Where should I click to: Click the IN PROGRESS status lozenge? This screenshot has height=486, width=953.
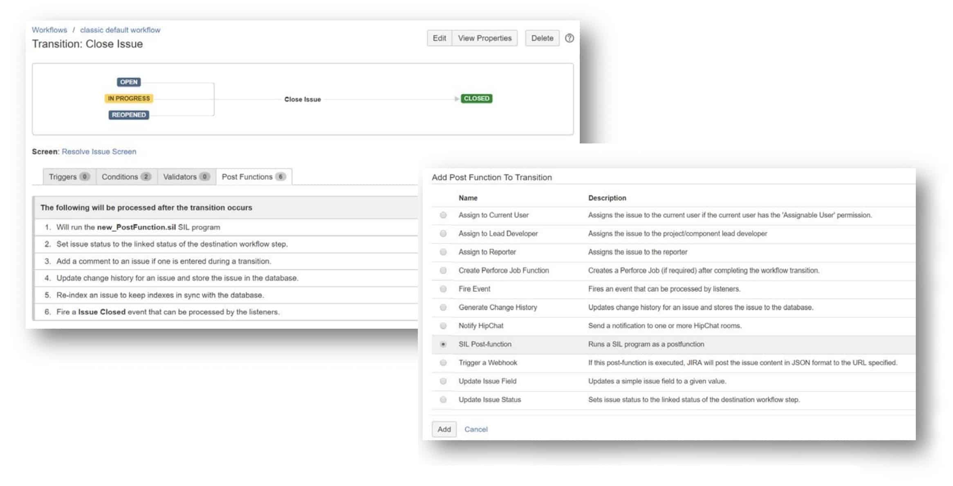(x=128, y=98)
